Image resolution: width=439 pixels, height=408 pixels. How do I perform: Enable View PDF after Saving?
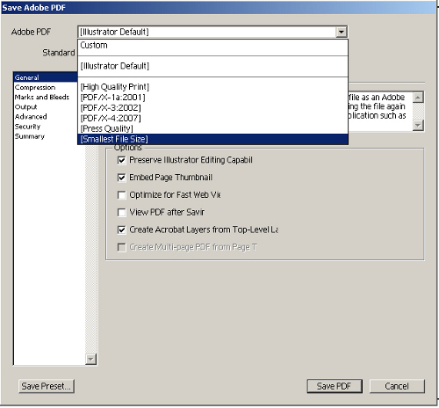(x=121, y=212)
